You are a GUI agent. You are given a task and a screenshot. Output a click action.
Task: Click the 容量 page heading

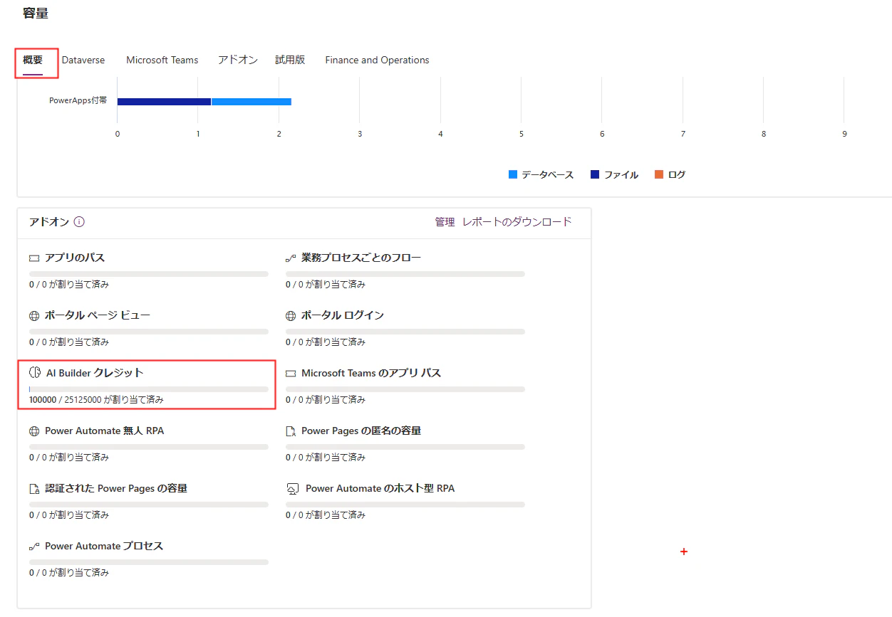pyautogui.click(x=36, y=13)
